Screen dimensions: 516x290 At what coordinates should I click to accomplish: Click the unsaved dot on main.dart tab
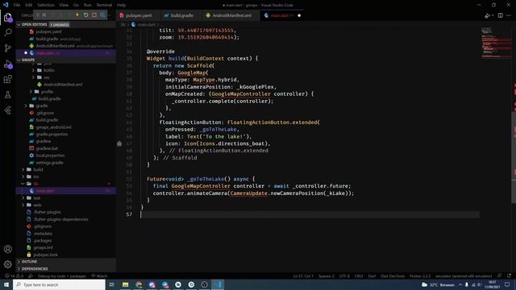pos(299,15)
